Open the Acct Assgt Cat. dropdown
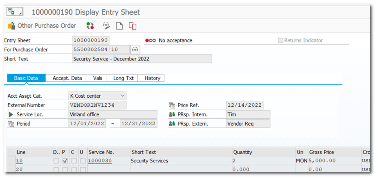Screen dimensions: 375x177 (x=123, y=96)
